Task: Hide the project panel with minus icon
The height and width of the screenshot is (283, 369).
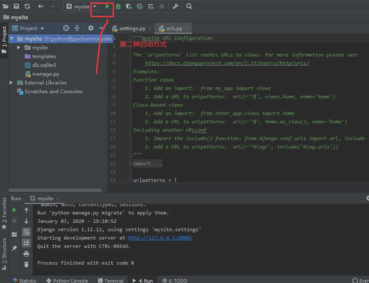Action: (x=101, y=28)
